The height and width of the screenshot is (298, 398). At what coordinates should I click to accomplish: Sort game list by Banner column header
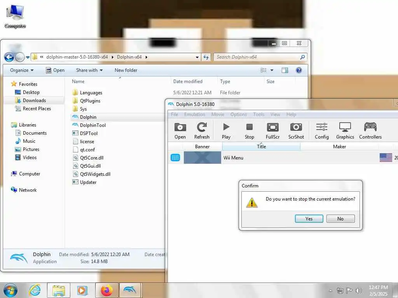tap(202, 146)
